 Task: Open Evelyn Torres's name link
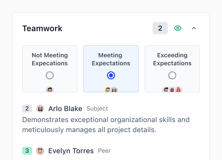[x=71, y=151]
